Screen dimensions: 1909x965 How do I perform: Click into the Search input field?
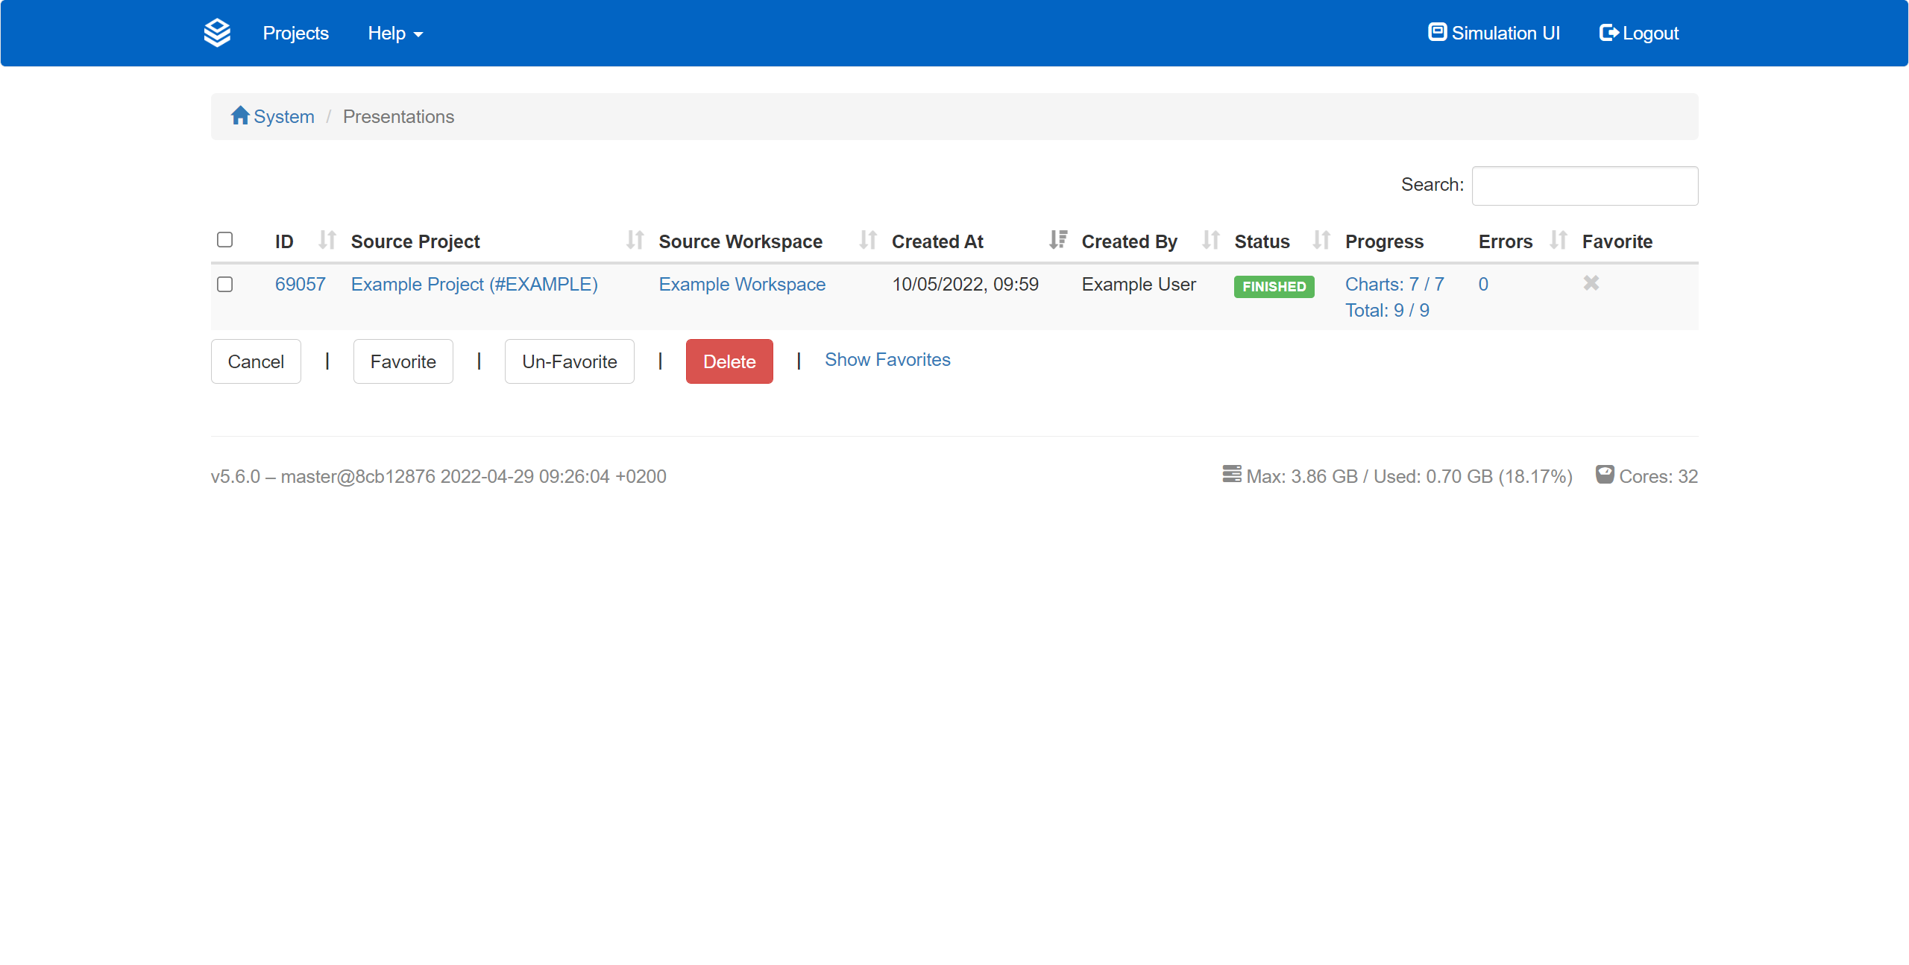[1585, 186]
